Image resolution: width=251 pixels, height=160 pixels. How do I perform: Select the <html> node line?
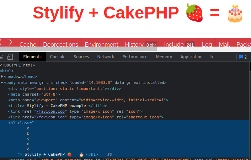pyautogui.click(x=7, y=71)
